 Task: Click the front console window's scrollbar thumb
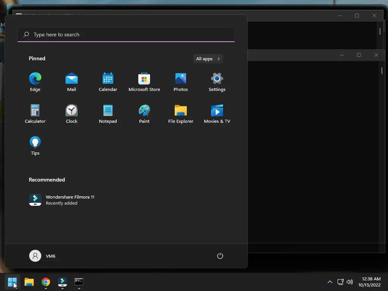pos(382,70)
